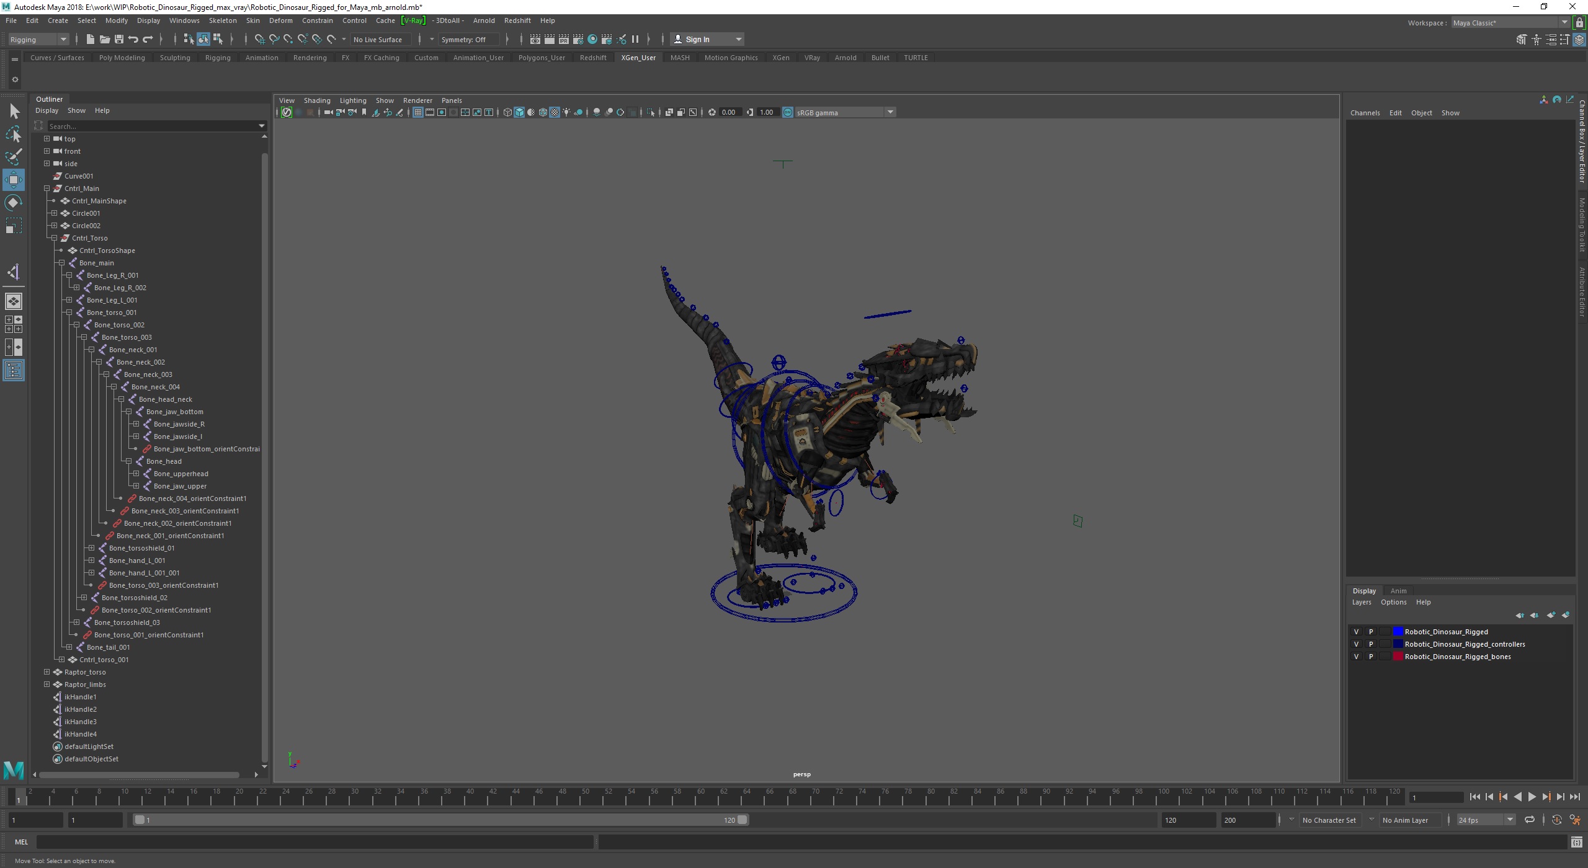Lock the workspace with padlock icon
1588x868 pixels.
(x=1579, y=23)
